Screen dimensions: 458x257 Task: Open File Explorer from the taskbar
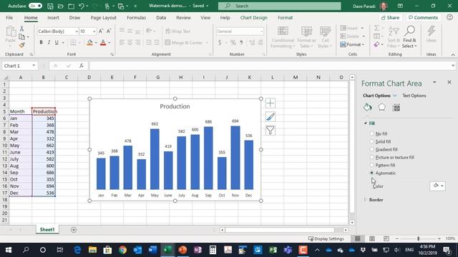click(92, 250)
